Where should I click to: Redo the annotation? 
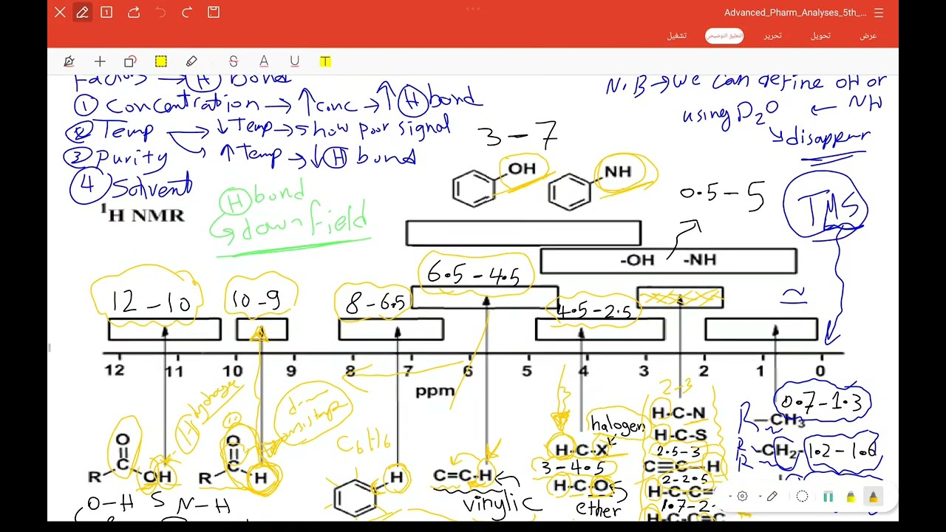point(187,13)
